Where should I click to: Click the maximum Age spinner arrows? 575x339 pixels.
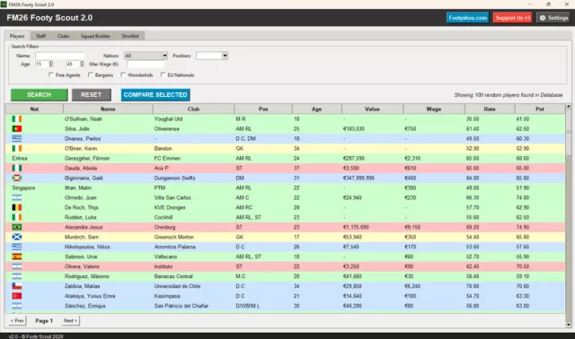82,64
